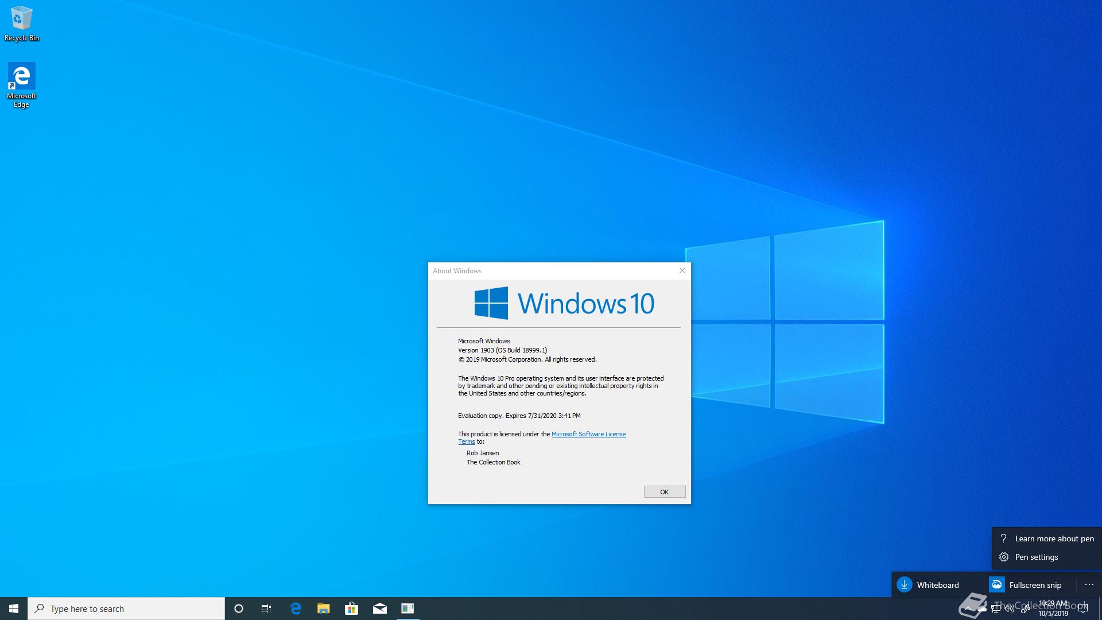Click OK in About Windows dialog
This screenshot has width=1102, height=620.
tap(664, 492)
